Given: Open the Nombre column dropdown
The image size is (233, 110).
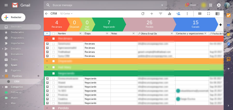Looking at the screenshot, I should 81,34.
